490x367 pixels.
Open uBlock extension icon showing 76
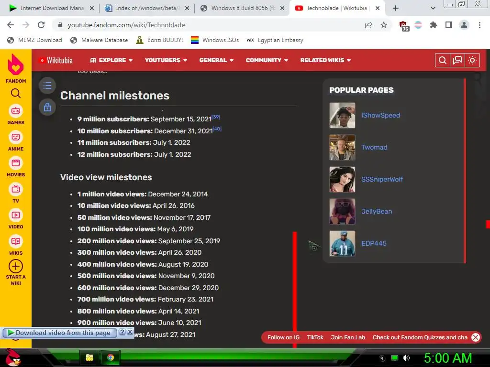[x=404, y=26]
